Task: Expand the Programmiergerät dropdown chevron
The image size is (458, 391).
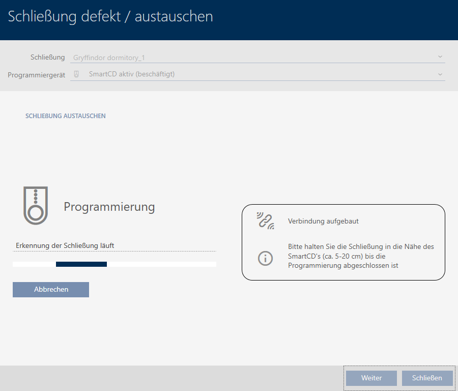Action: tap(440, 74)
